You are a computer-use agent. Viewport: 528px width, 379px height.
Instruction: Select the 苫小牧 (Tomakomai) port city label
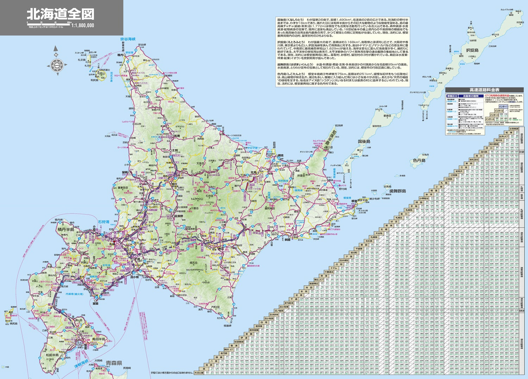click(x=134, y=278)
